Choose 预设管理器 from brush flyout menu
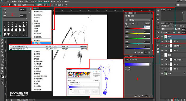The height and width of the screenshot is (101, 186). click(x=38, y=37)
